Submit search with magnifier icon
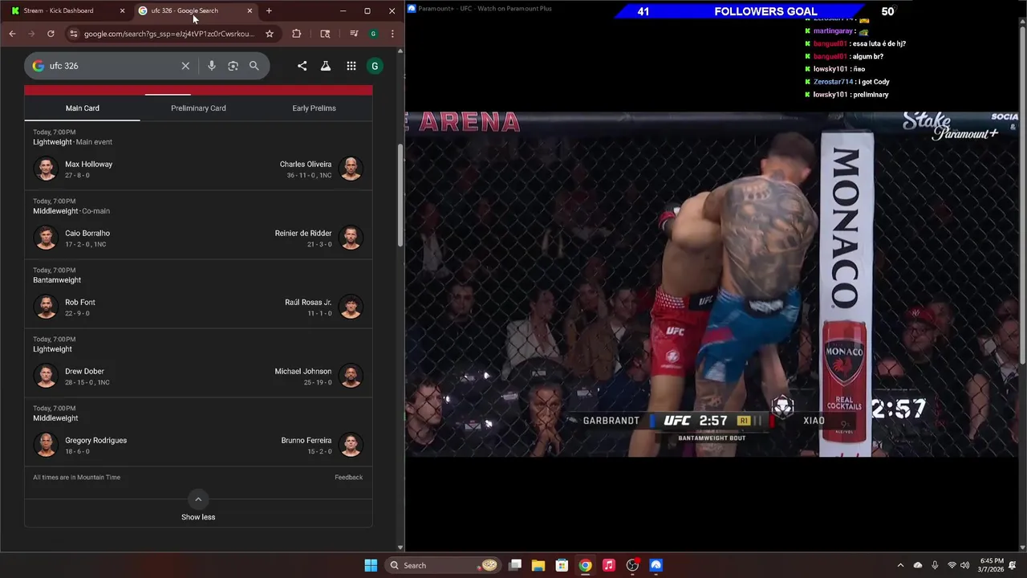1027x578 pixels. pos(254,66)
